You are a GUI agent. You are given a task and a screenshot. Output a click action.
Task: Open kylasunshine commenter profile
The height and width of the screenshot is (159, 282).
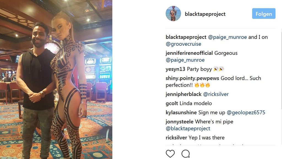[x=181, y=112]
